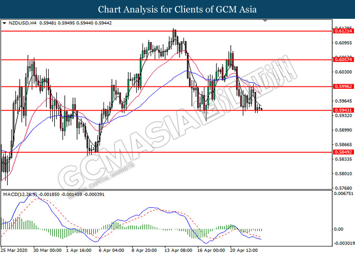Click the 25 Mar 2020 date label
This screenshot has height=254, width=355.
(14, 250)
